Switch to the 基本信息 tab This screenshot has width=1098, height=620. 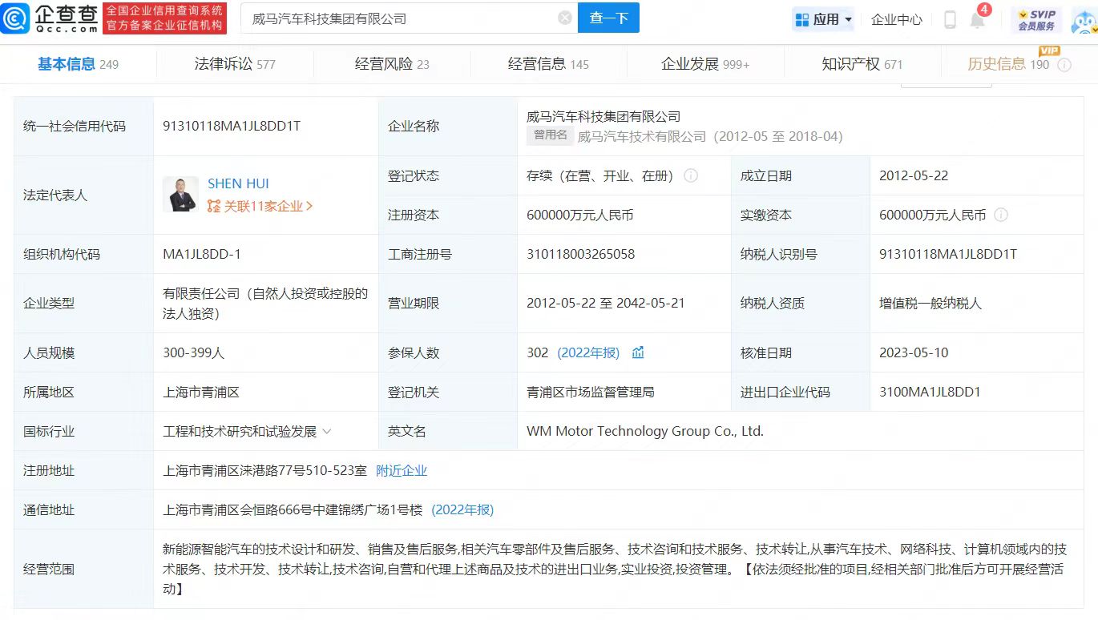[78, 64]
